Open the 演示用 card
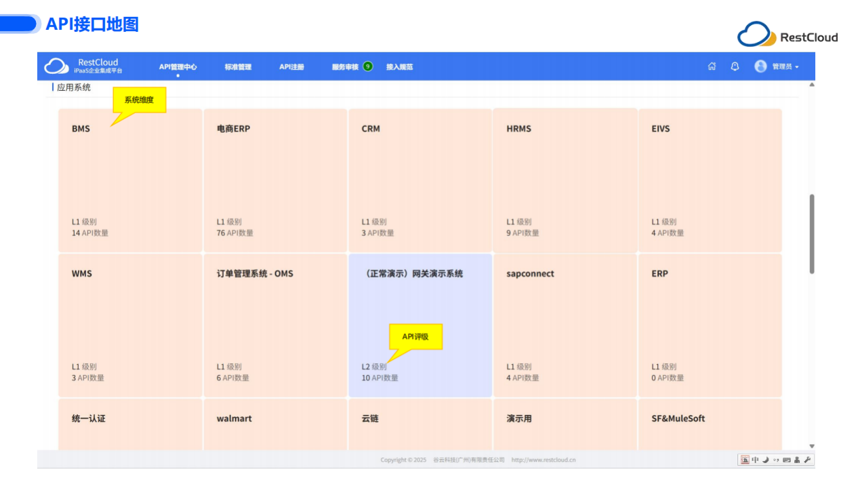 click(565, 424)
